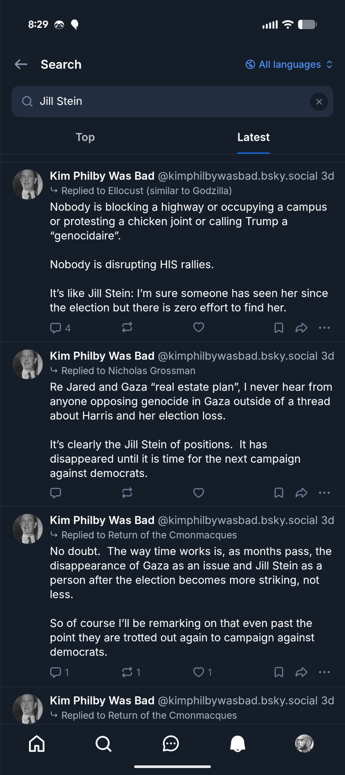345x775 pixels.
Task: Open Kim Philby Was Bad profile name
Action: [x=102, y=176]
